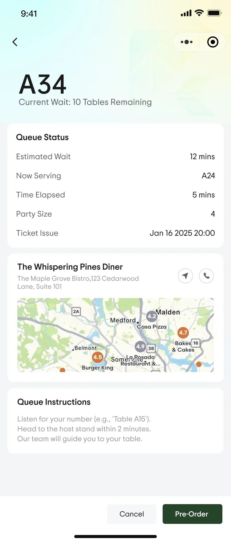
Task: Tap the route 2A shield on the map
Action: click(x=76, y=312)
